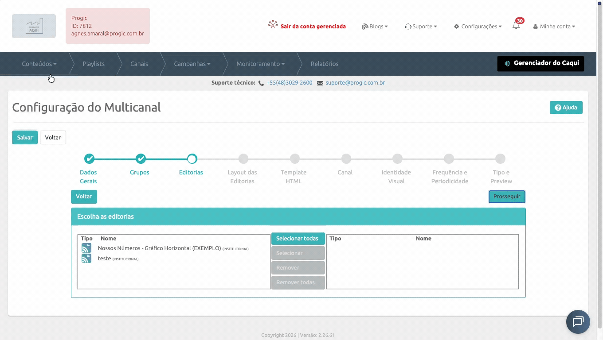Click the Nome column header in right list

click(x=423, y=238)
